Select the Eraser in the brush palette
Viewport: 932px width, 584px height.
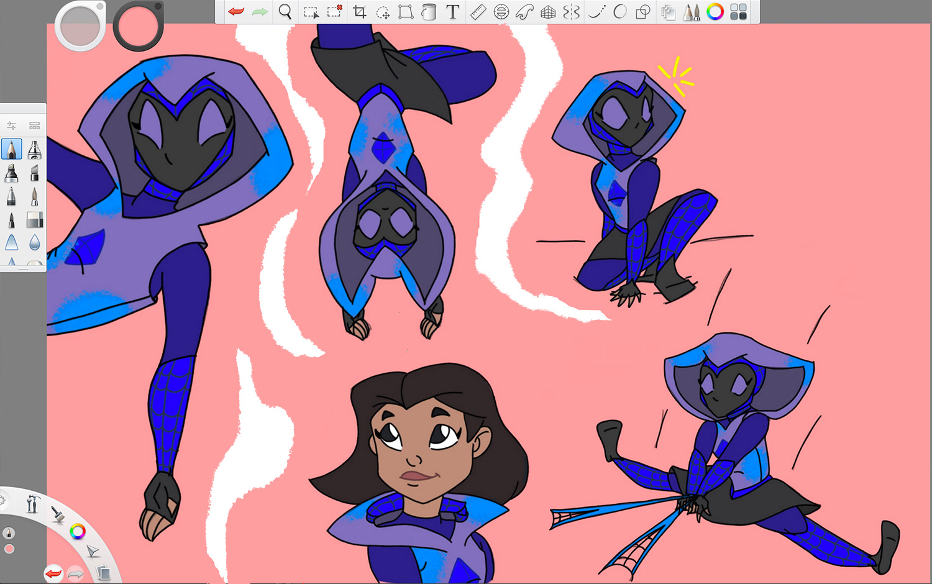tap(34, 219)
